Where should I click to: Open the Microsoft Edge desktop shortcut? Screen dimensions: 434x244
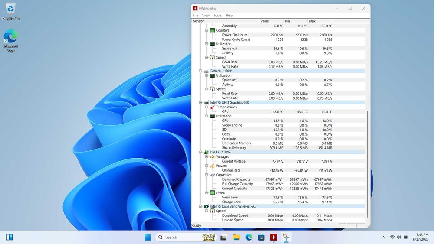point(10,41)
